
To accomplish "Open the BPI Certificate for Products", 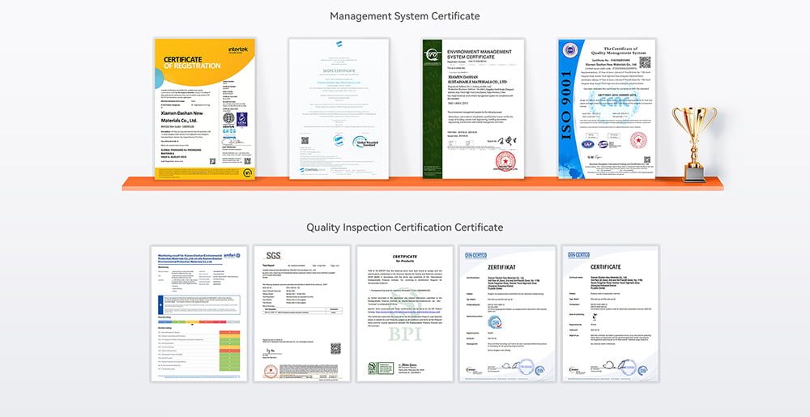I will (404, 313).
